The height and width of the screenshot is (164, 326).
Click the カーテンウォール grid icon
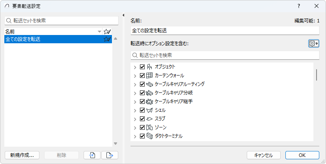coord(149,76)
